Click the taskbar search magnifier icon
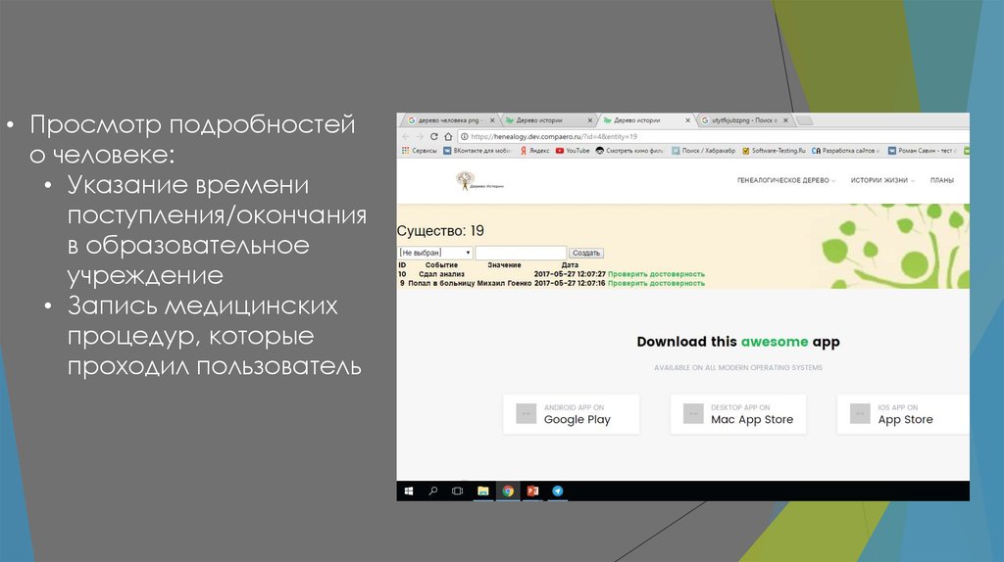This screenshot has width=1004, height=562. (432, 492)
